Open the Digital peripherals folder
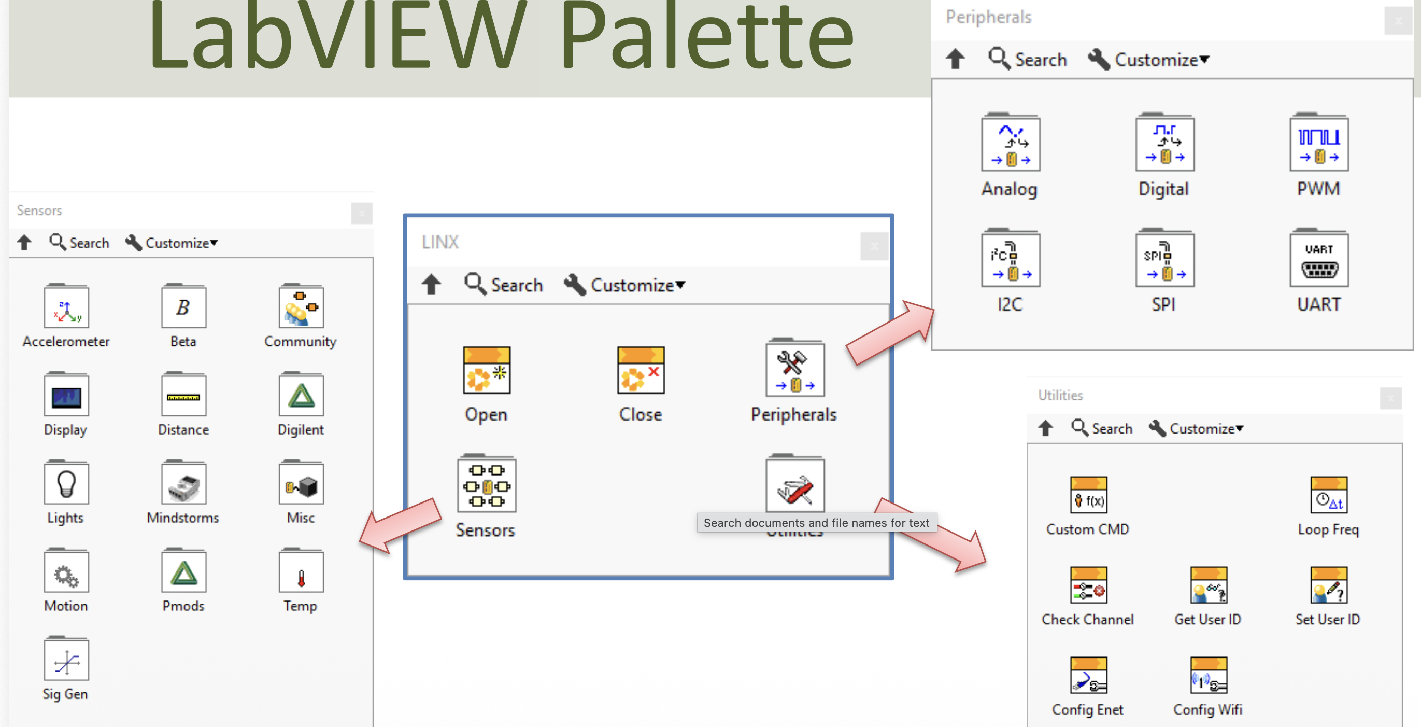Viewport: 1421px width, 727px height. click(1164, 143)
